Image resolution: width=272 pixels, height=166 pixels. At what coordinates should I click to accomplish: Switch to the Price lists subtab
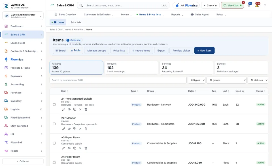tap(76, 22)
